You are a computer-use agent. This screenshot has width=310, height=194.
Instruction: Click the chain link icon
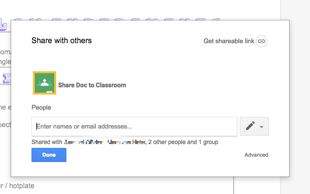click(x=262, y=41)
